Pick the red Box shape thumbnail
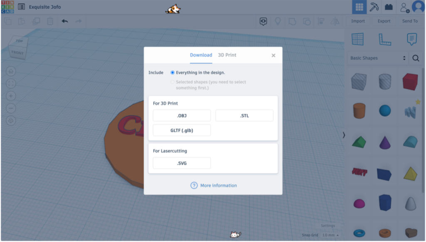The height and width of the screenshot is (242, 426). [410, 82]
